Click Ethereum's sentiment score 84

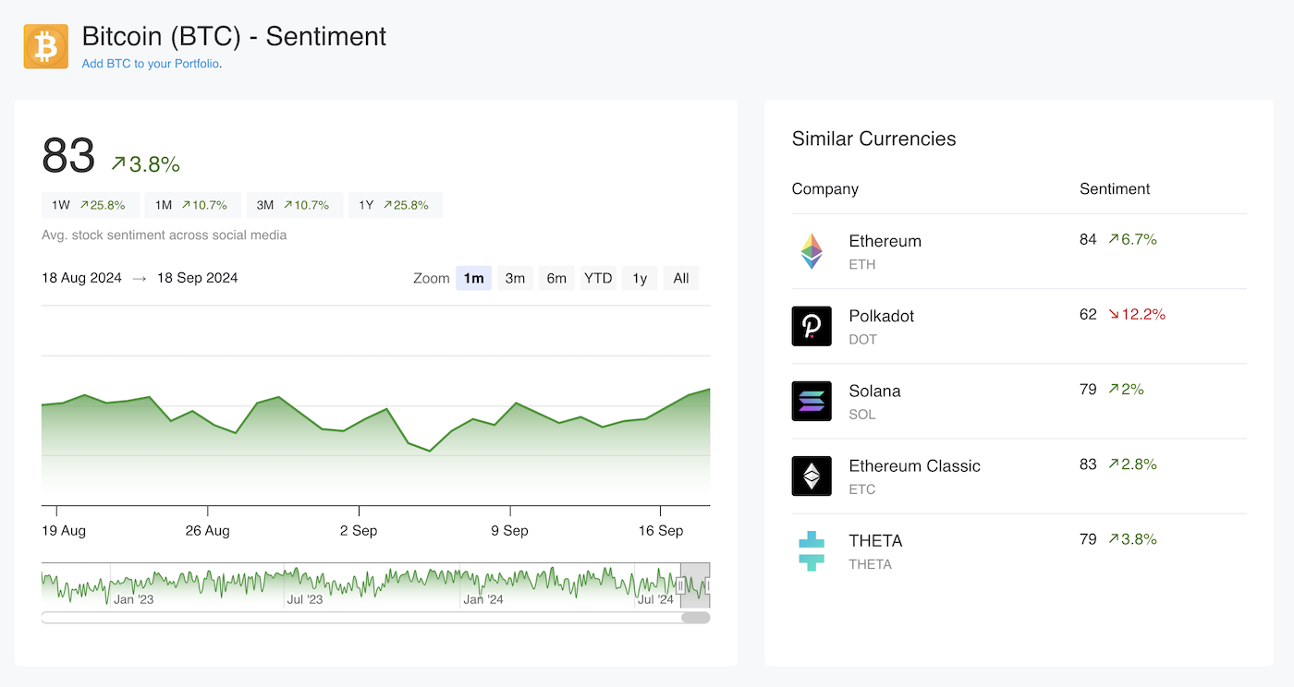(1088, 239)
